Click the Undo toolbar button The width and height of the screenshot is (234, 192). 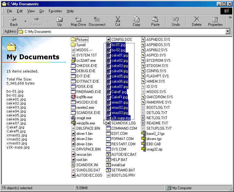coord(176,21)
